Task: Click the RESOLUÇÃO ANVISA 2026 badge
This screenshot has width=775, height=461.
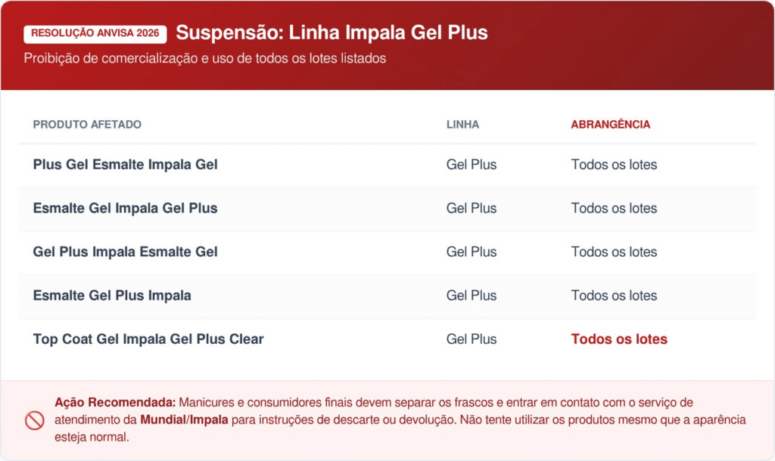Action: (95, 34)
